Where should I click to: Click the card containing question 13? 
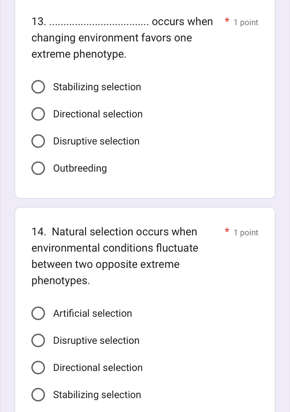[145, 99]
